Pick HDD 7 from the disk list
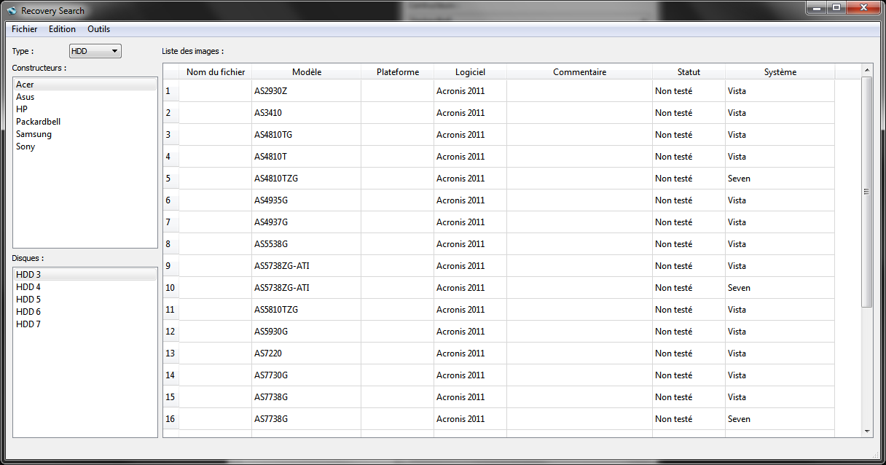This screenshot has width=886, height=465. [28, 324]
